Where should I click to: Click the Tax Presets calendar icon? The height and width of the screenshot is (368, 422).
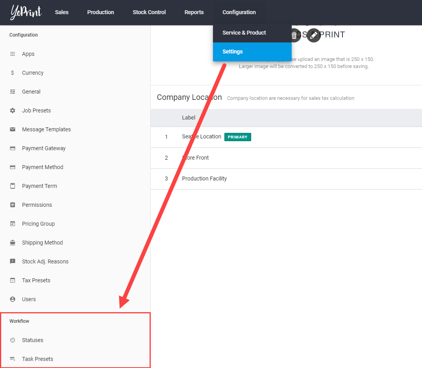(x=12, y=280)
